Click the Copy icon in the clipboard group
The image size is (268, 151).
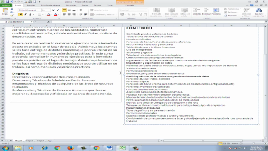[x=12, y=12]
